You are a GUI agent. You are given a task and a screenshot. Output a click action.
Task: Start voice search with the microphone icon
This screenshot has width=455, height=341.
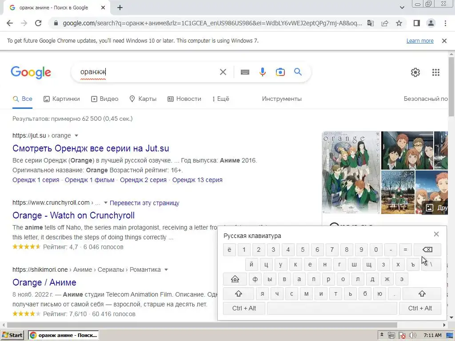(262, 72)
